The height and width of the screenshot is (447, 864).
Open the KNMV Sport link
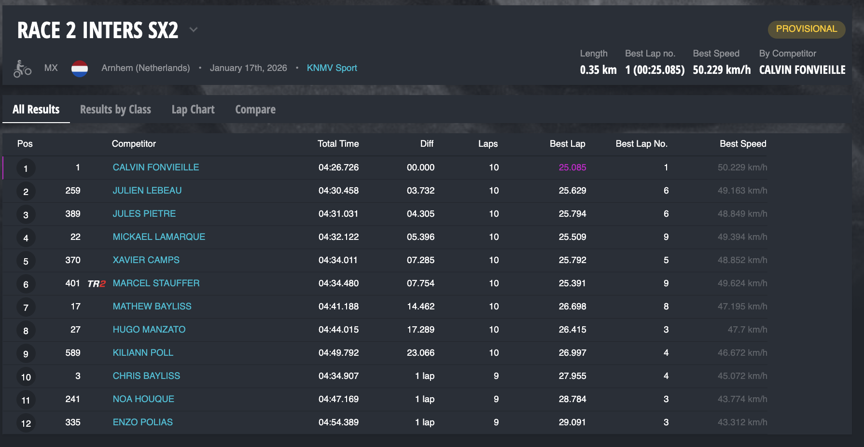click(332, 68)
